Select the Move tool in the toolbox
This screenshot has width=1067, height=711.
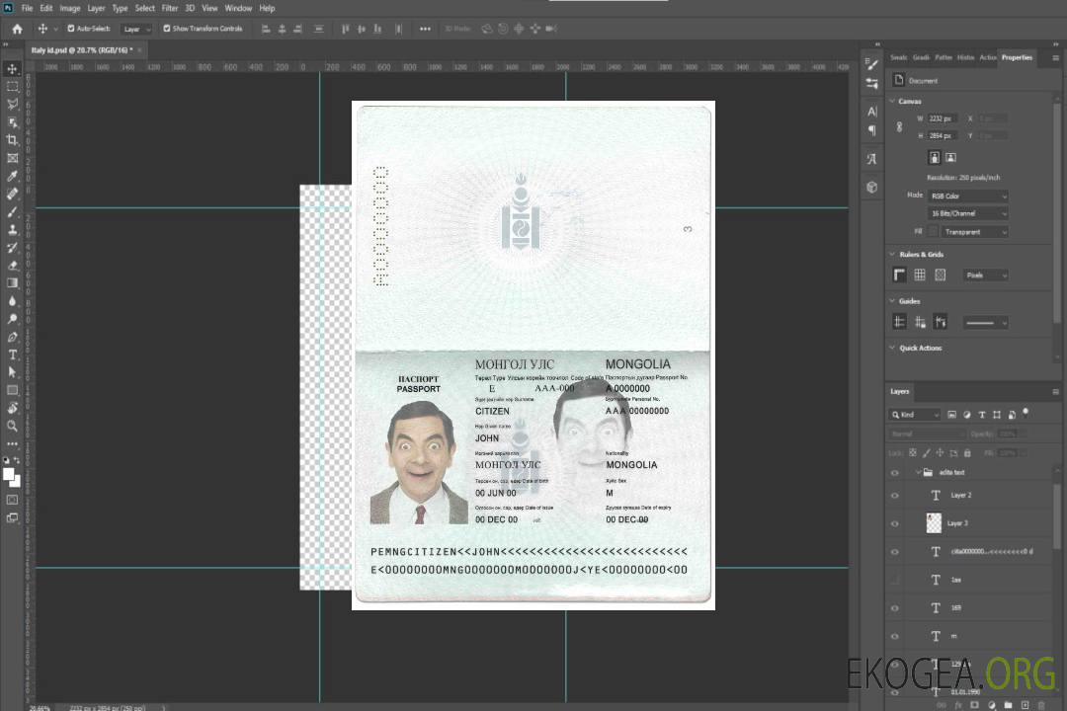click(x=12, y=69)
